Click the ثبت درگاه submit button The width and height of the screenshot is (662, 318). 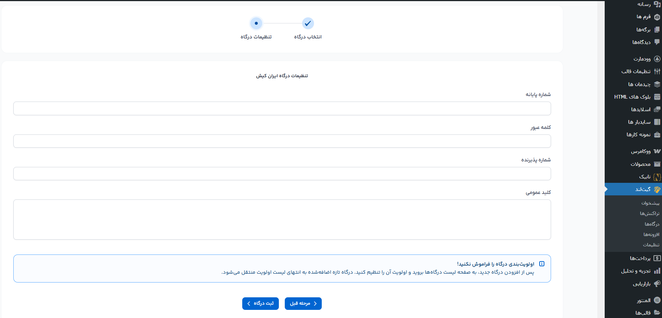(x=260, y=304)
